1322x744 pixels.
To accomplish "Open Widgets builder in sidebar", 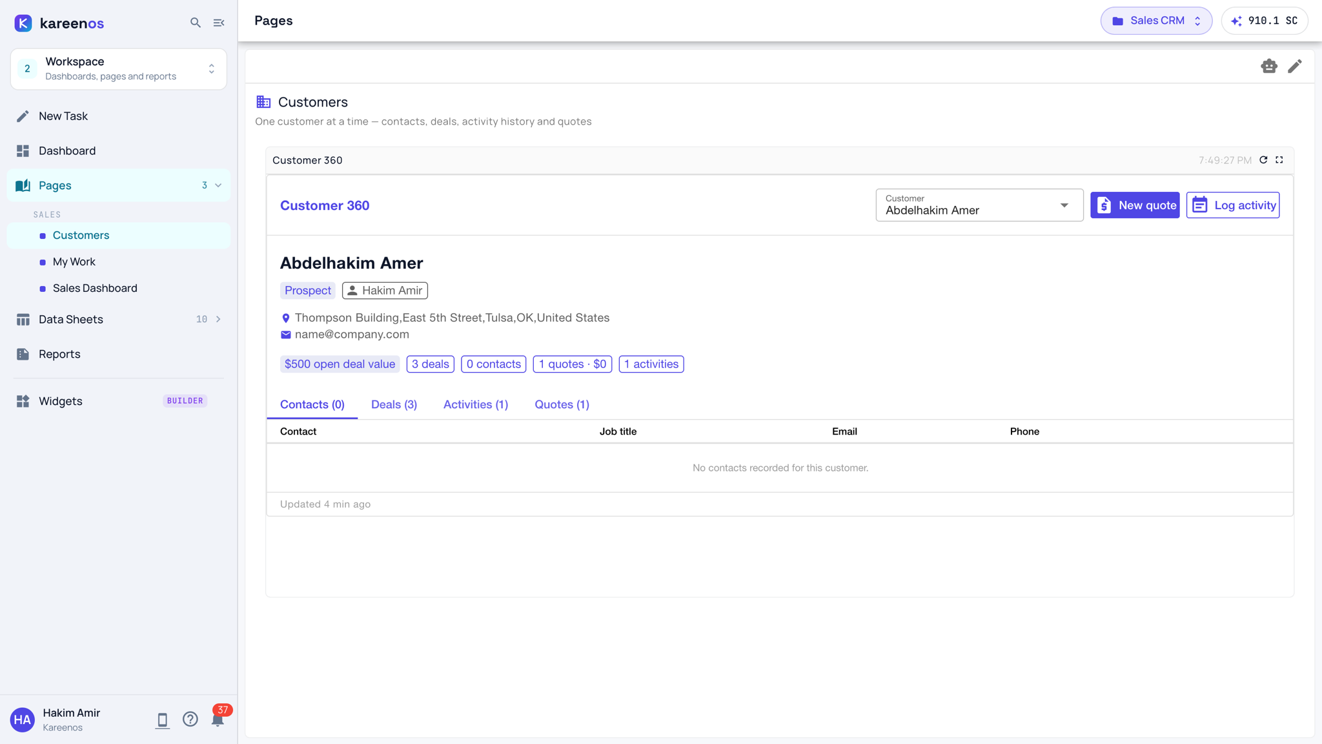I will 119,401.
